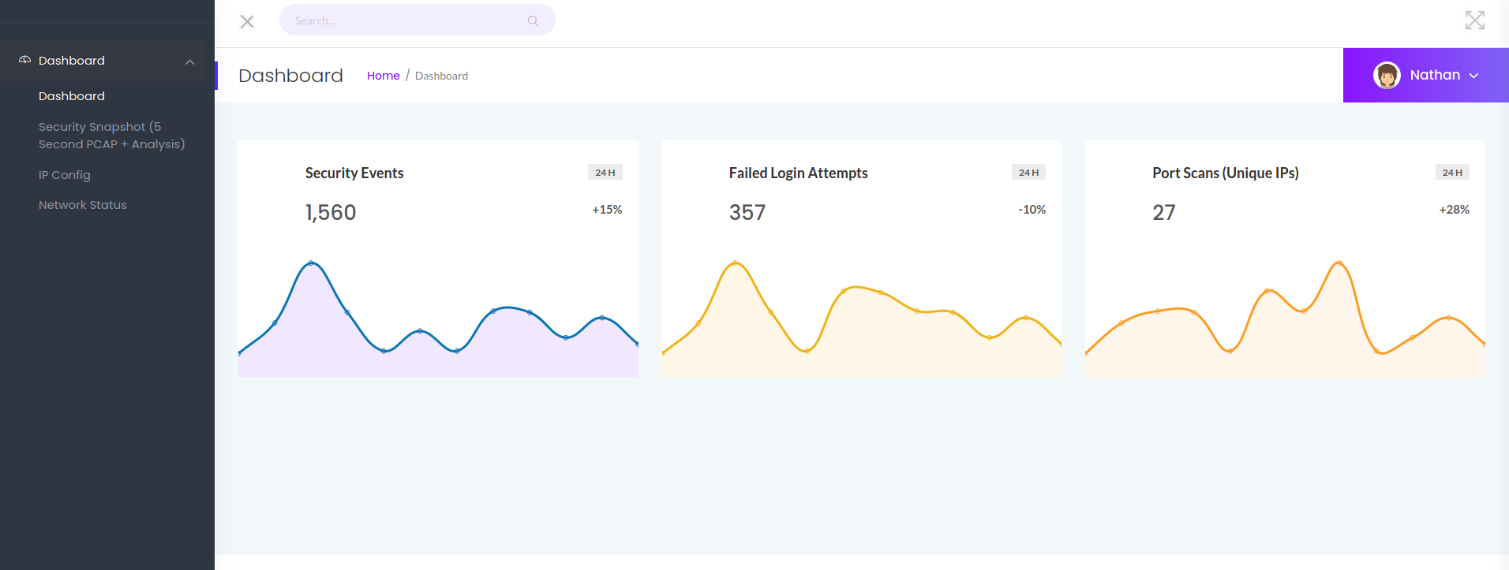Expand the Dashboard sidebar section header
Viewport: 1509px width, 570px height.
[72, 61]
